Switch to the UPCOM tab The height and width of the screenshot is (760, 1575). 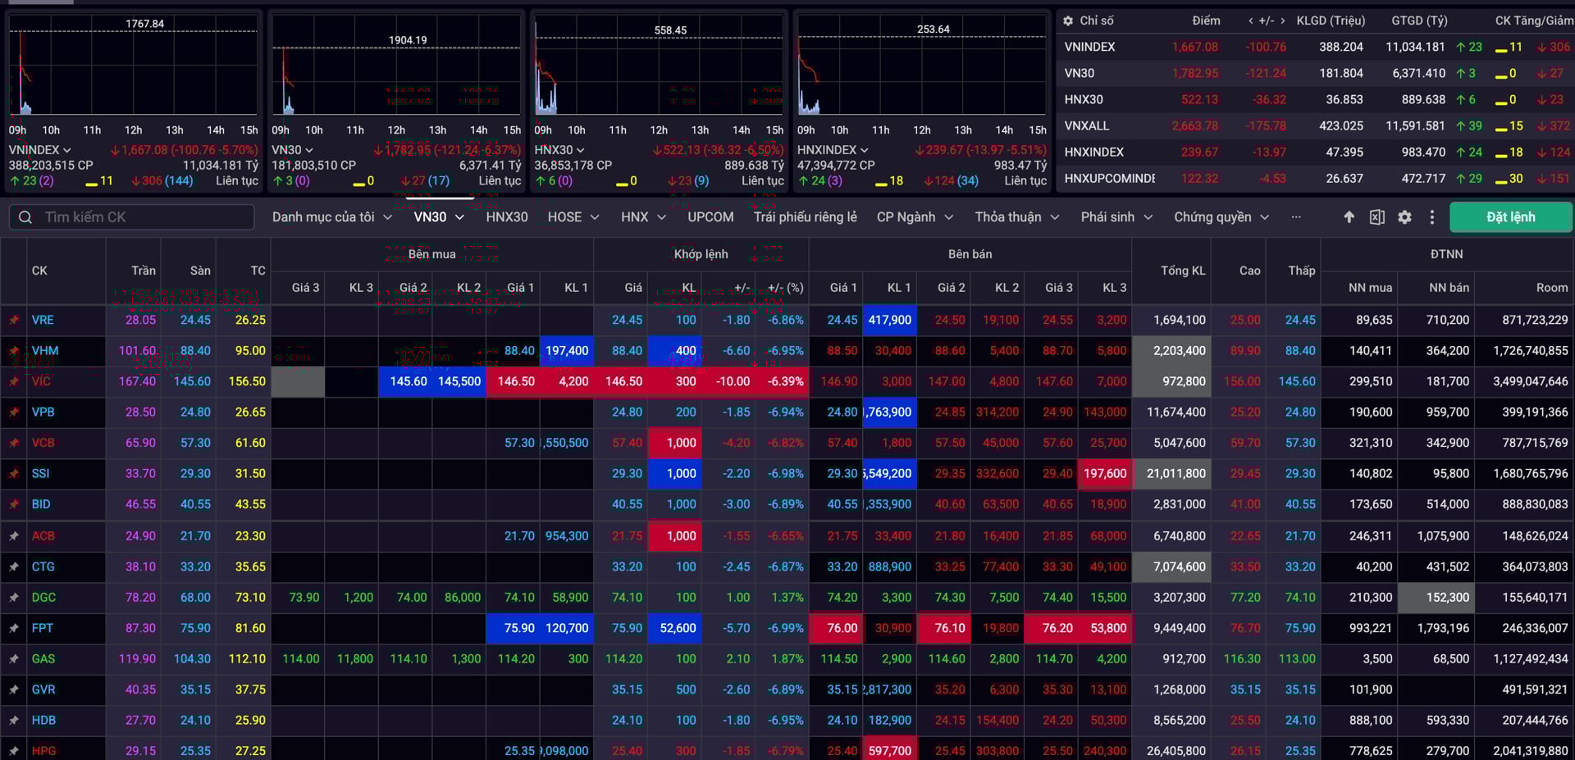click(710, 217)
